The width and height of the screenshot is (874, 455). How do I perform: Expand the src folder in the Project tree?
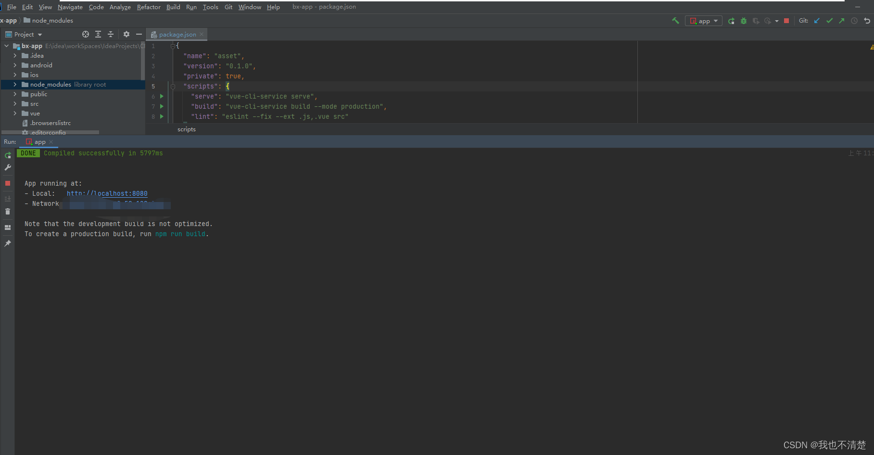click(x=15, y=103)
